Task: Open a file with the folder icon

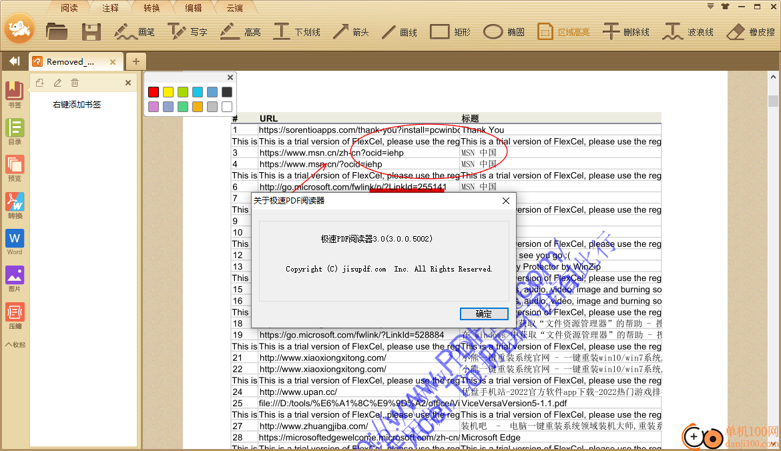Action: [56, 32]
